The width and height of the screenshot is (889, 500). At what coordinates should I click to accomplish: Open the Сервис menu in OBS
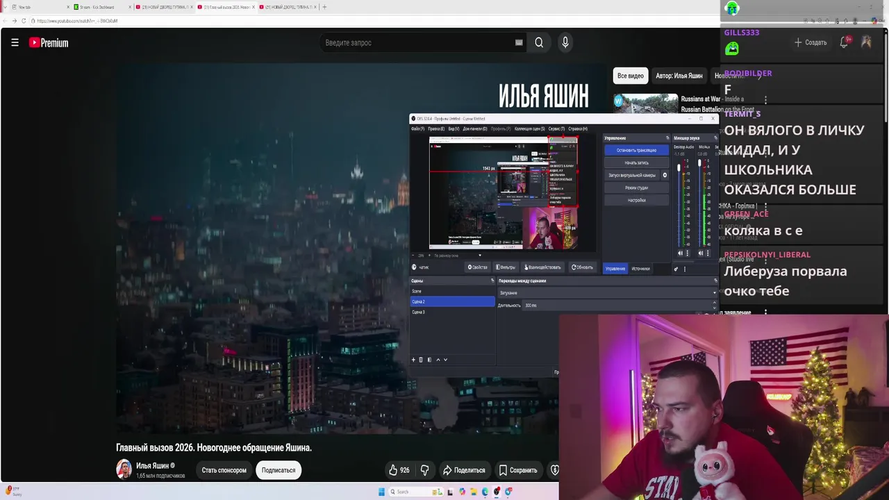556,128
